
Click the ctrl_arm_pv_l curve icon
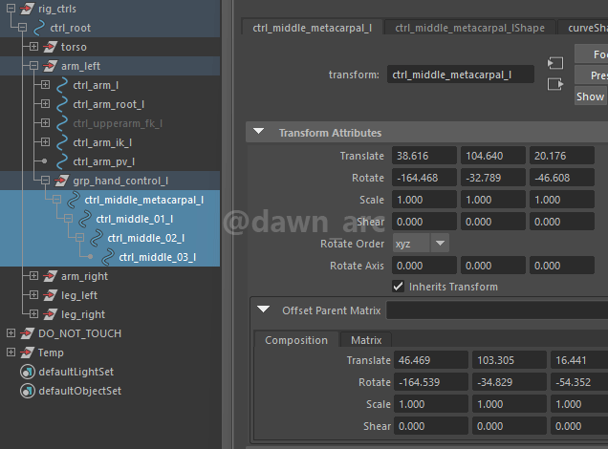tap(62, 161)
